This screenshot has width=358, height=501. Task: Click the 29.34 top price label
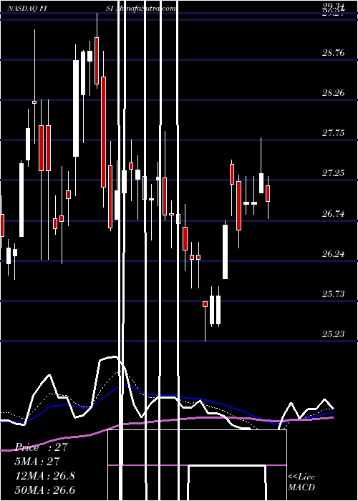pyautogui.click(x=333, y=6)
